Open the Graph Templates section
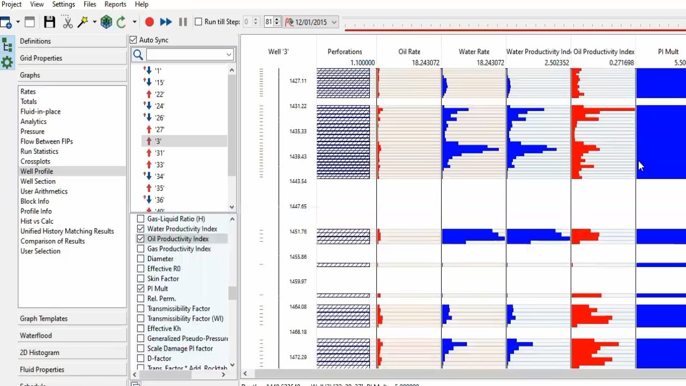 (x=72, y=318)
